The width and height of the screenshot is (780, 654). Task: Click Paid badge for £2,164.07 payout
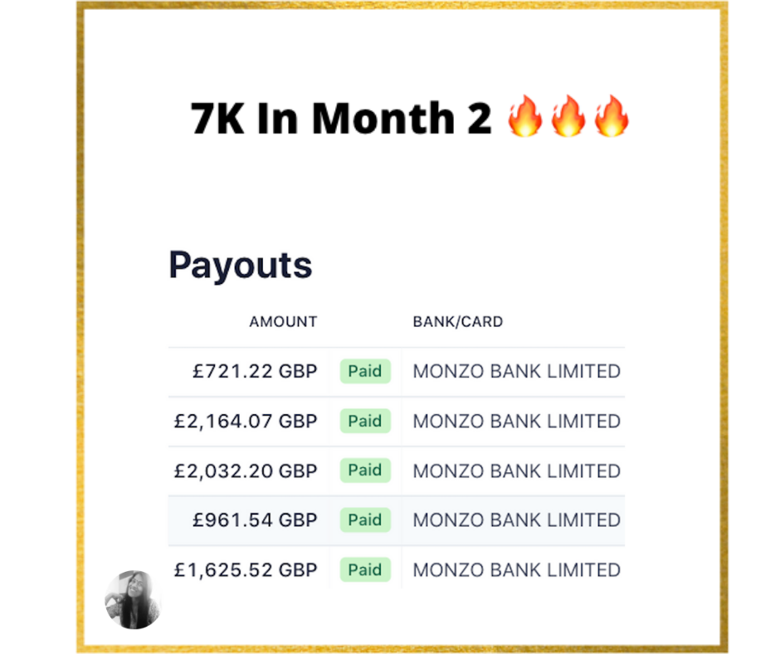[365, 421]
